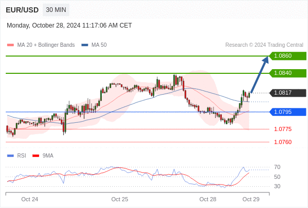Click the 9MA legend label
This screenshot has width=308, height=208.
tap(48, 156)
